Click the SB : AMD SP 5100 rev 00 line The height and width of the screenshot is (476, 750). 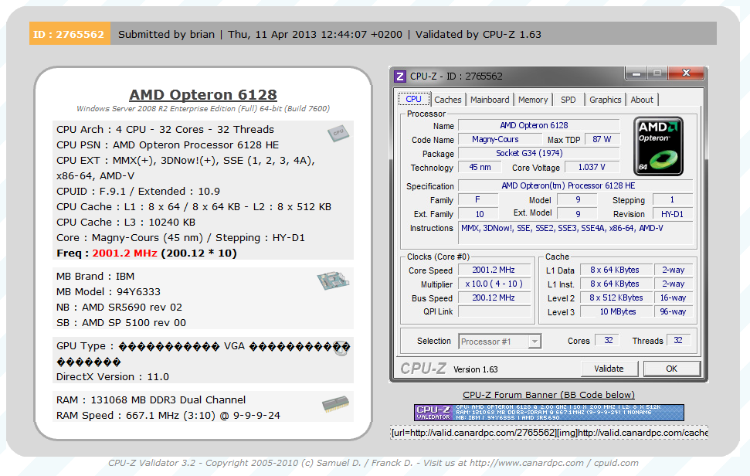coord(121,322)
